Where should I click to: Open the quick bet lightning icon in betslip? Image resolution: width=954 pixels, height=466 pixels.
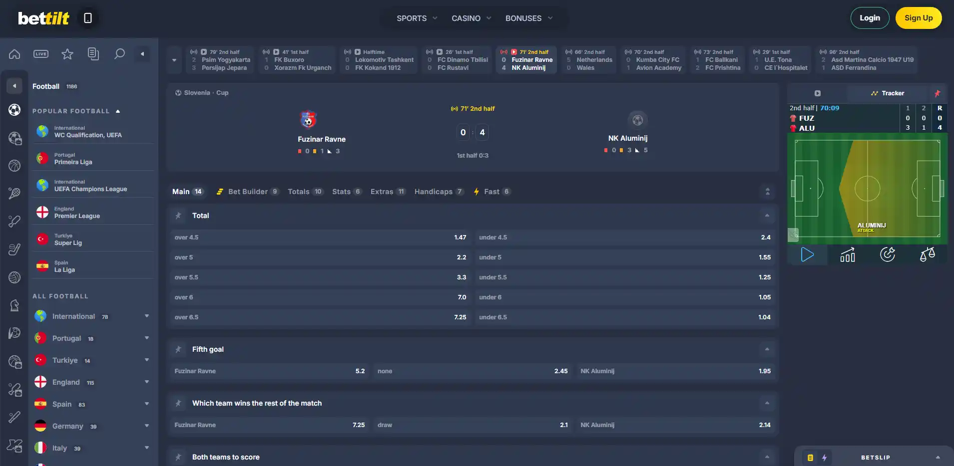824,458
